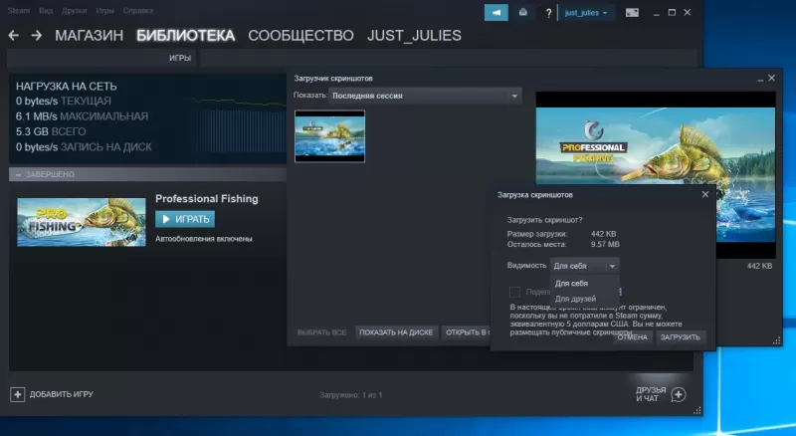796x436 pixels.
Task: Open the notifications inbox icon
Action: [x=523, y=13]
